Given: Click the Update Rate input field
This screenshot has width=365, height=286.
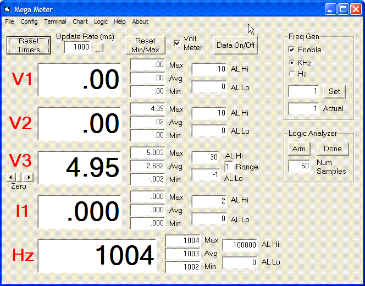Looking at the screenshot, I should pos(78,47).
